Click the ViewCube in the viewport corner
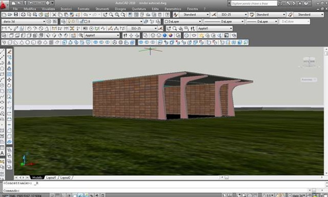328x197 pixels. 309,62
